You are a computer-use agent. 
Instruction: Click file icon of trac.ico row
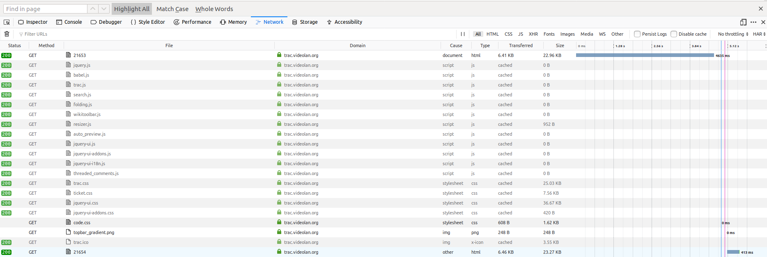(69, 242)
